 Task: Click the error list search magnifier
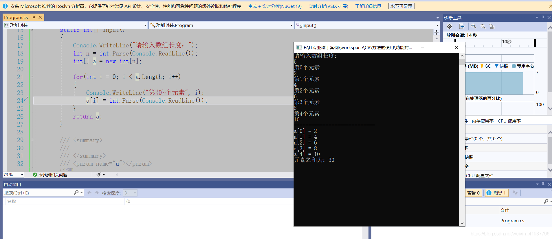546,201
